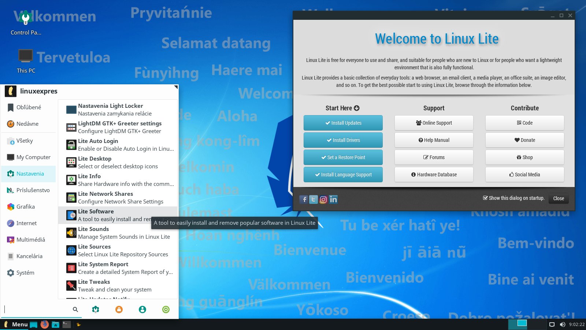Open Lite Software entry

(x=118, y=215)
